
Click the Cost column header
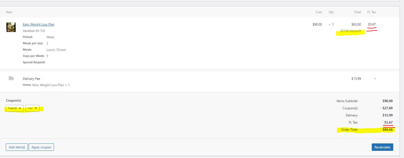(319, 12)
